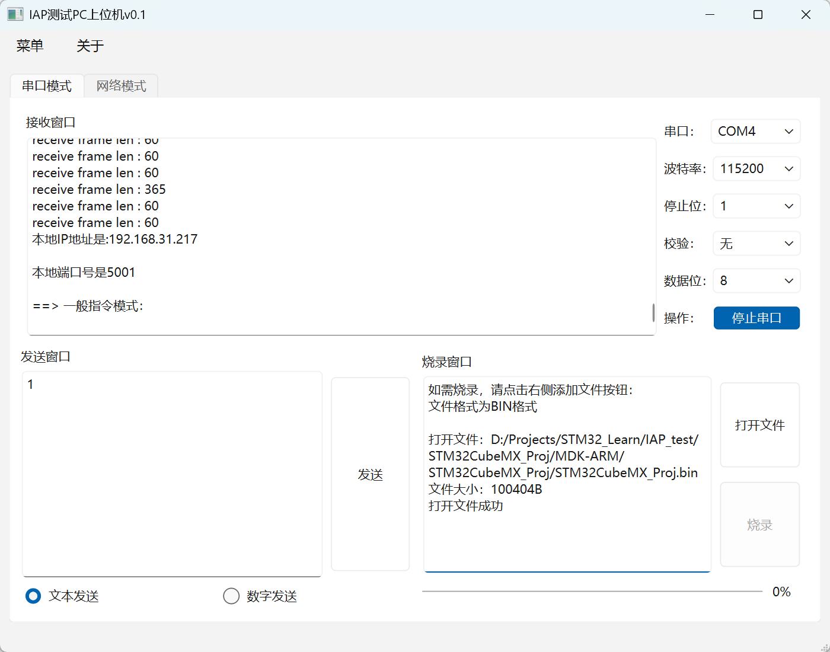Click the 接收窗口 label

(50, 122)
